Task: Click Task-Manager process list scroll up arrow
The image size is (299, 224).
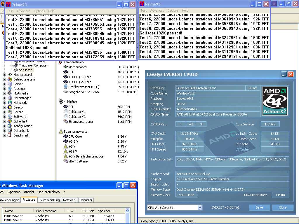Action: pos(127,211)
